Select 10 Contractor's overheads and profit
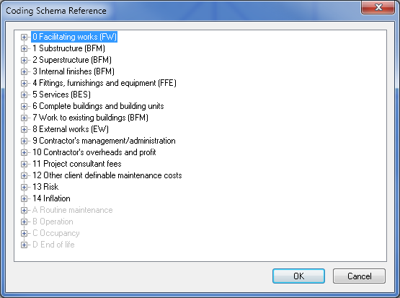400x298 pixels. pyautogui.click(x=94, y=152)
